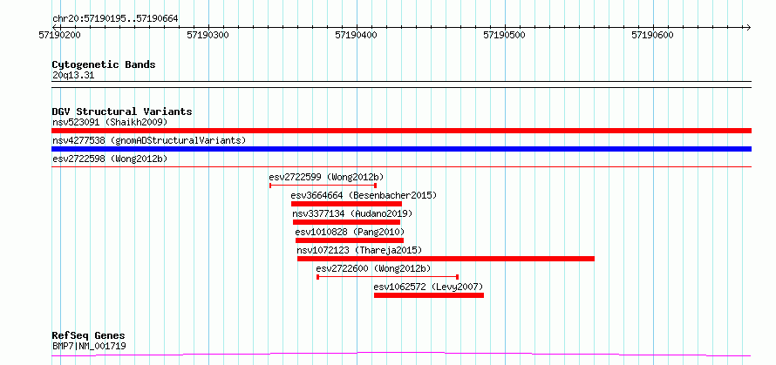Image resolution: width=776 pixels, height=365 pixels.
Task: Click the ruler's right arrowhead
Action: [x=748, y=27]
